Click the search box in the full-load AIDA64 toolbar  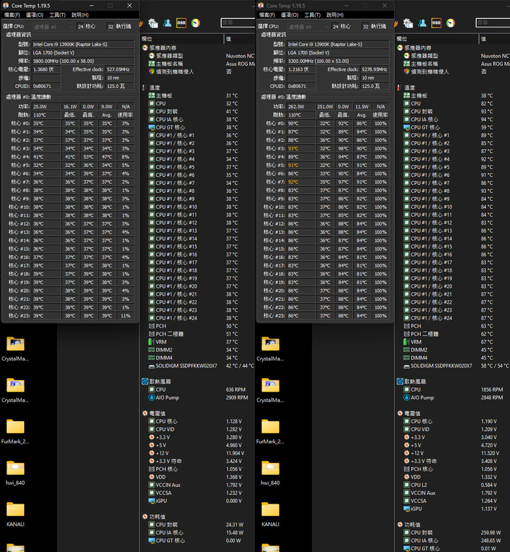[493, 23]
